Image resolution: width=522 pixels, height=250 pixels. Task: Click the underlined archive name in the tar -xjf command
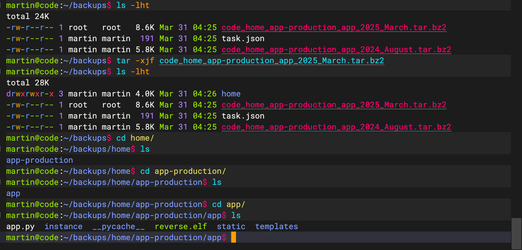pos(271,61)
